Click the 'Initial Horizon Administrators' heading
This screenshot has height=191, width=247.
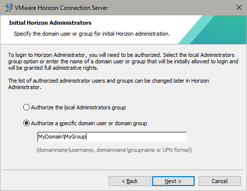pos(50,23)
